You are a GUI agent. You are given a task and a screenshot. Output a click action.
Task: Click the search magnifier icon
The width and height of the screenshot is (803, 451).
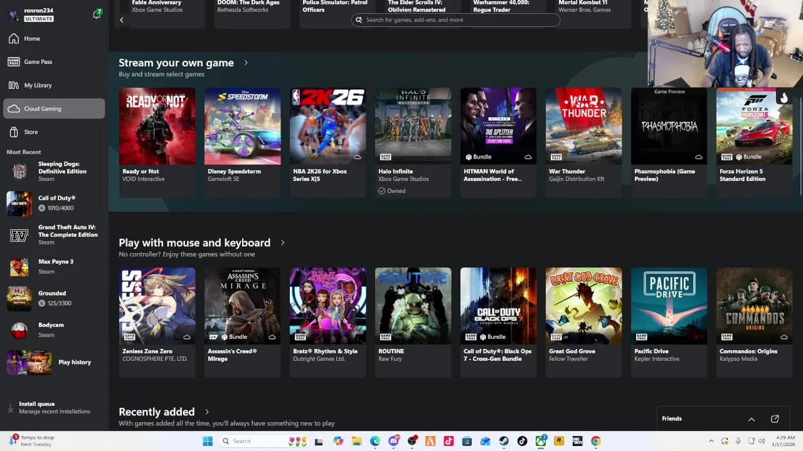[359, 20]
